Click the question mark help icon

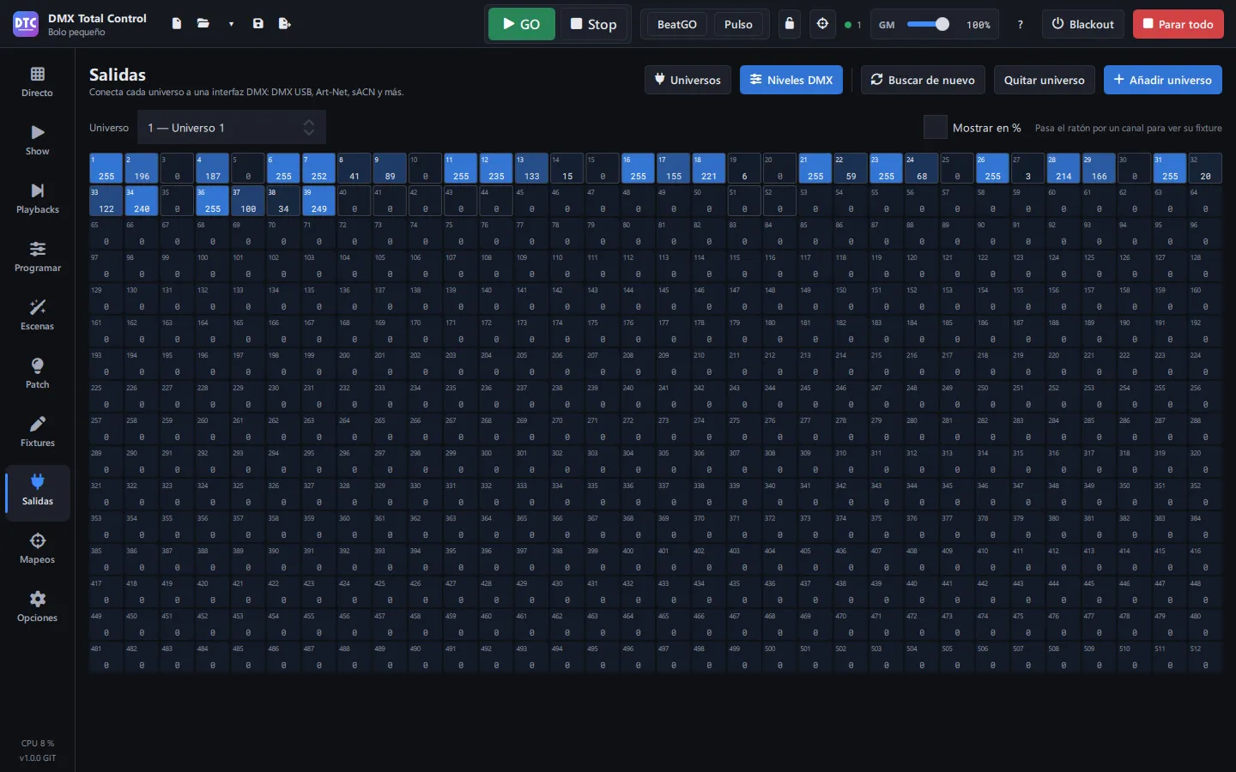(x=1021, y=25)
